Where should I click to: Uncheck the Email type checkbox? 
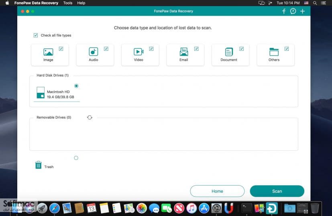196,49
